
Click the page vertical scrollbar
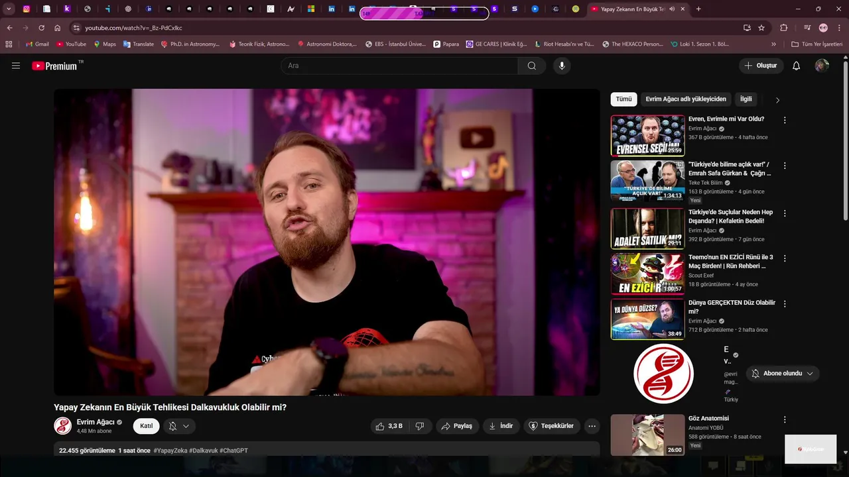[x=845, y=139]
